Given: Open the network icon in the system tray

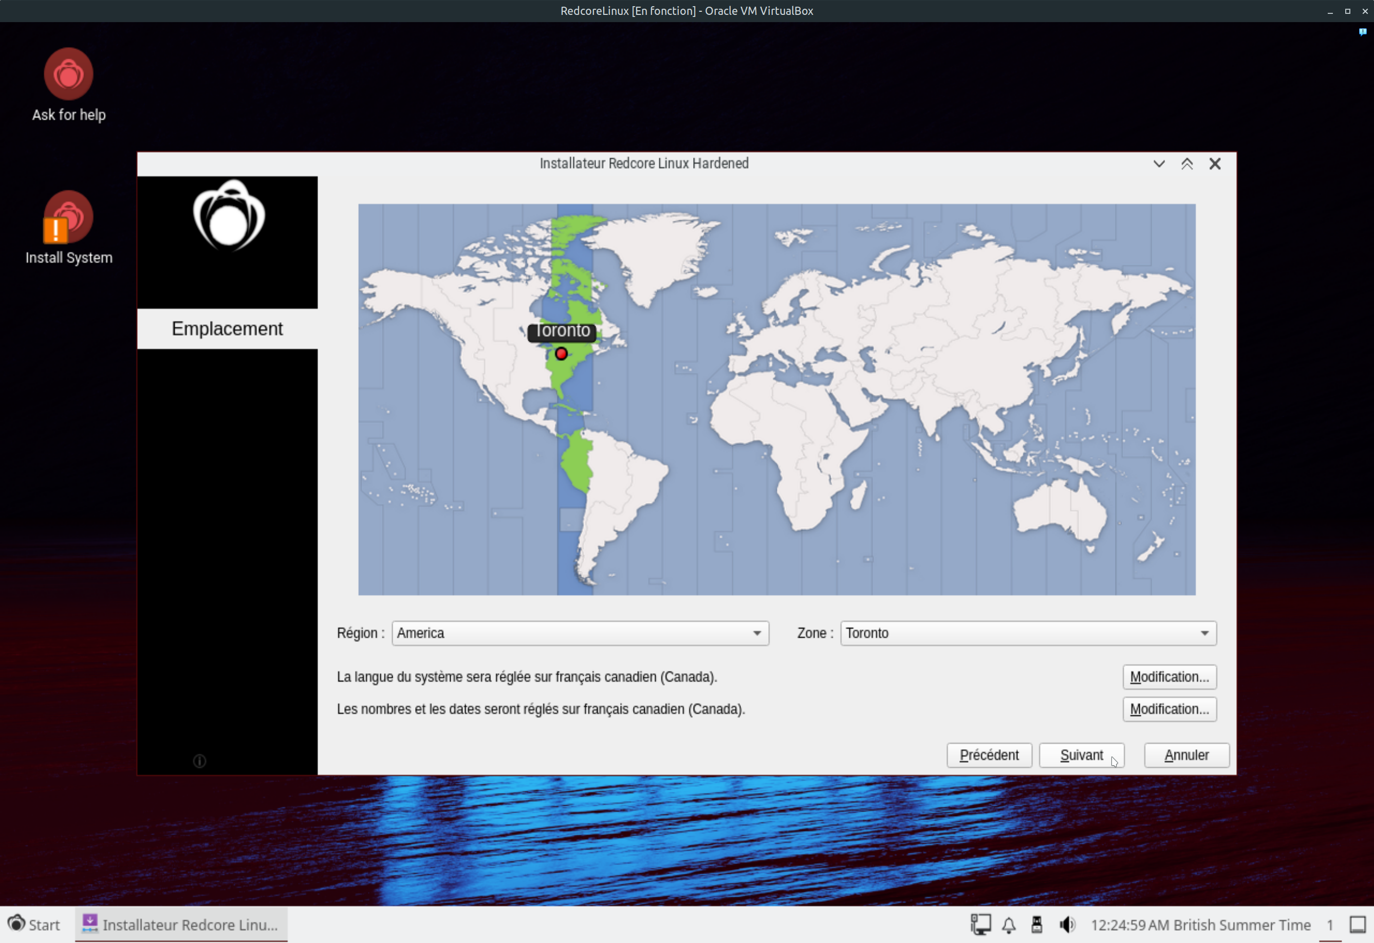Looking at the screenshot, I should click(980, 924).
